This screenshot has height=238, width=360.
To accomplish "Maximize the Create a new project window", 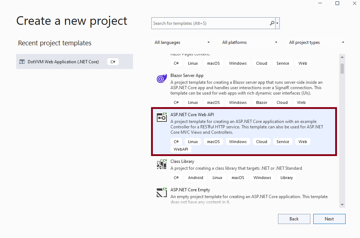I will 337,3.
